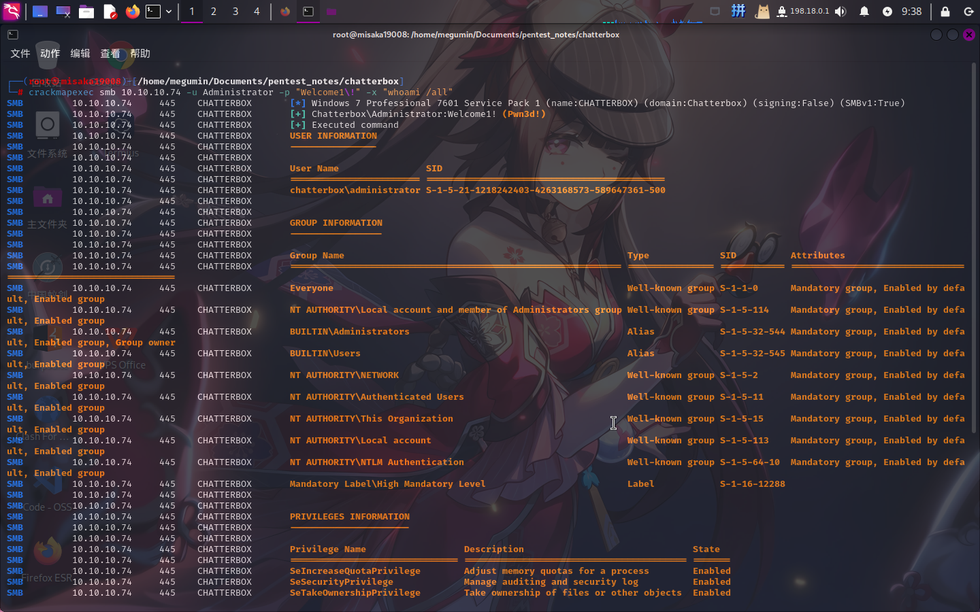Screen dimensions: 980x612
Task: Switch to workspace 4
Action: click(x=257, y=12)
